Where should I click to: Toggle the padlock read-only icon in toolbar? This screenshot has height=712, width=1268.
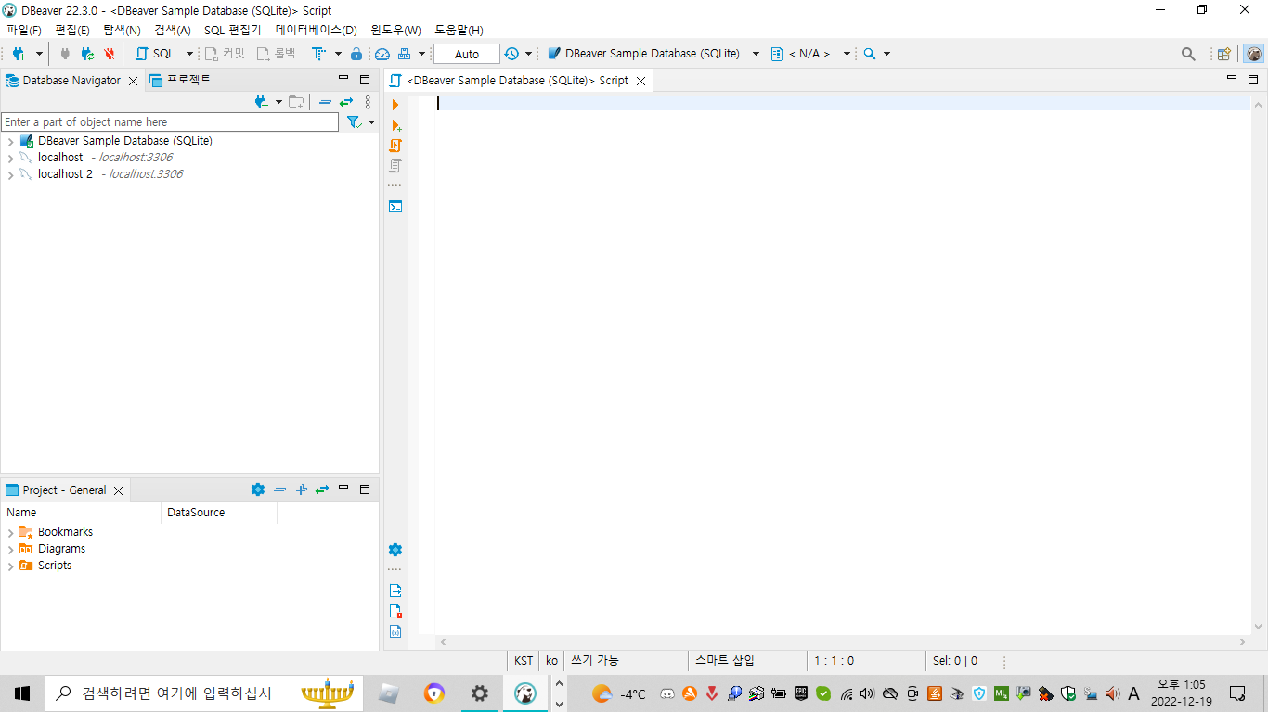point(356,54)
